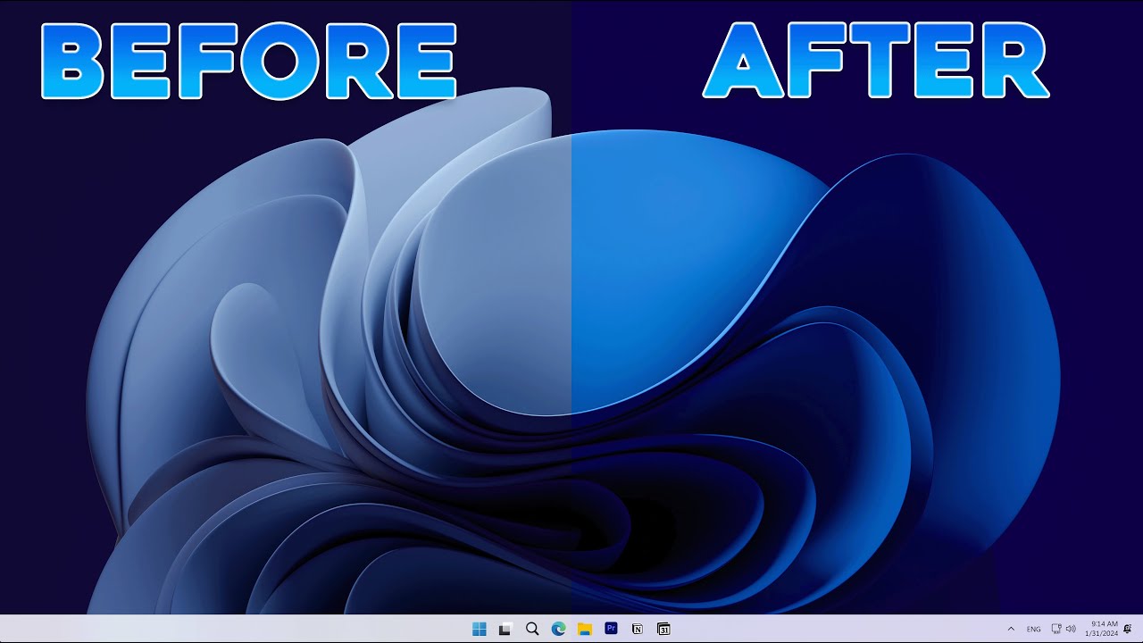Launch Microsoft Edge from taskbar
The image size is (1143, 643).
coord(558,629)
